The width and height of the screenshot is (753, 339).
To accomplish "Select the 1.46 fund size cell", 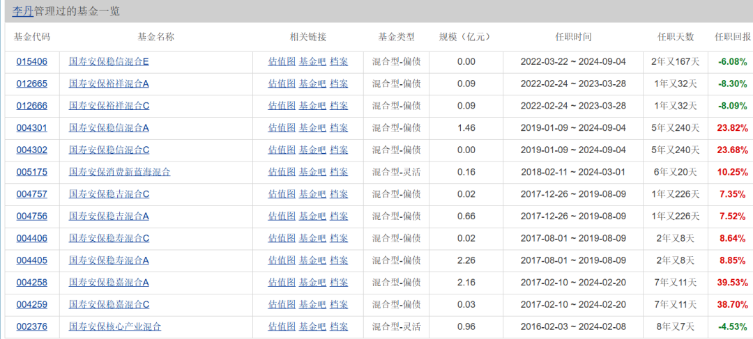I will [x=466, y=127].
